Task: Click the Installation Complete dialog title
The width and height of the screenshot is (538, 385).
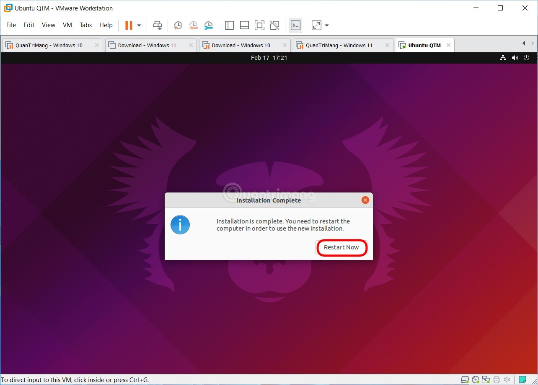Action: pyautogui.click(x=269, y=200)
